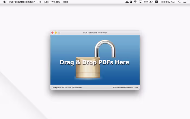
Task: Open the Edit menu
Action: 46,2
